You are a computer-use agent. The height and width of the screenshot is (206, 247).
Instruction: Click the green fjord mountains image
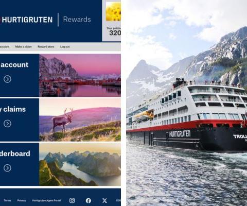point(80,164)
